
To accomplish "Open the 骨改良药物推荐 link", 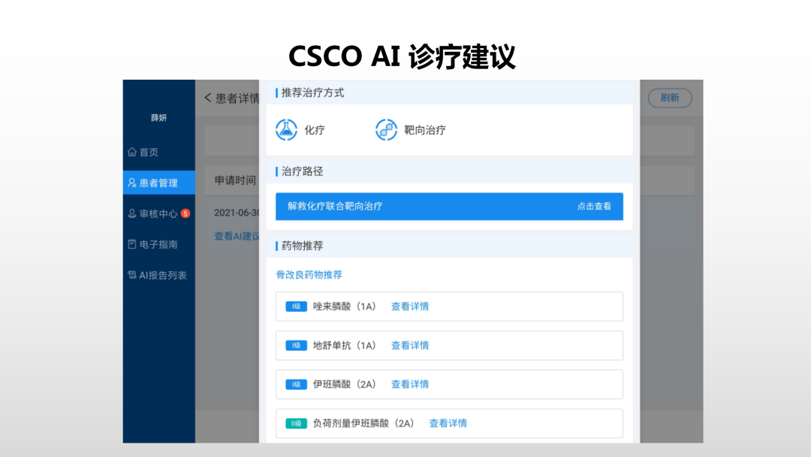I will [x=309, y=274].
